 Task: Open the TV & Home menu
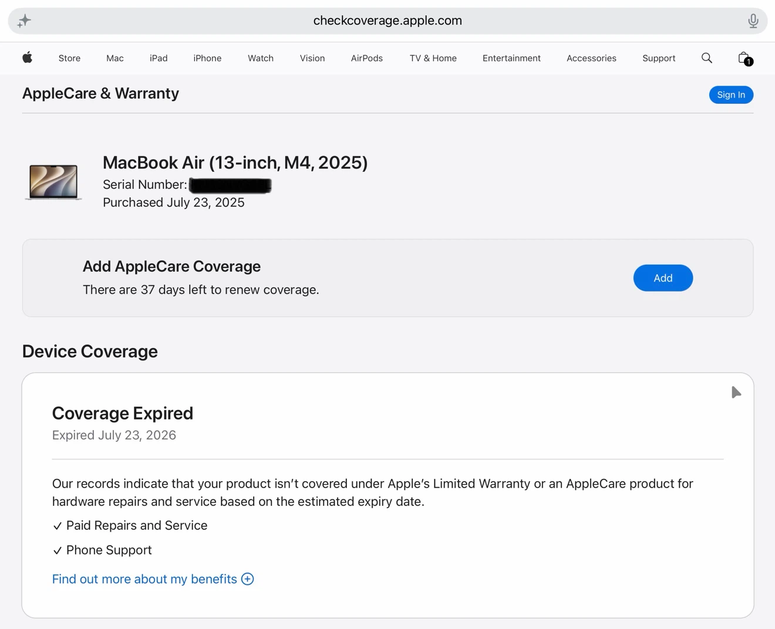pyautogui.click(x=433, y=58)
